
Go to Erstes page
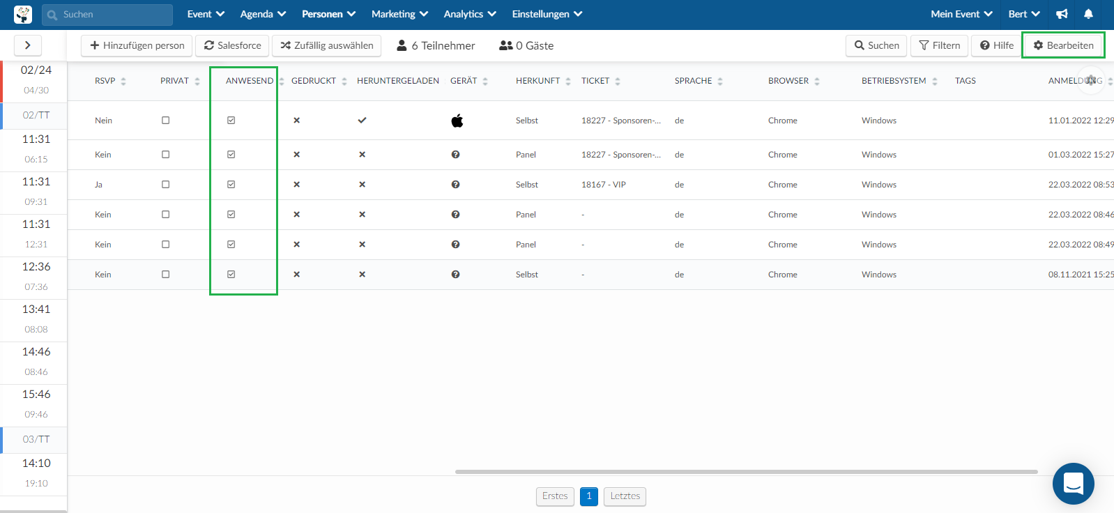click(x=555, y=496)
